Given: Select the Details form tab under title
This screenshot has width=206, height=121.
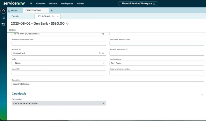Looking at the screenshot, I should coord(13,30).
